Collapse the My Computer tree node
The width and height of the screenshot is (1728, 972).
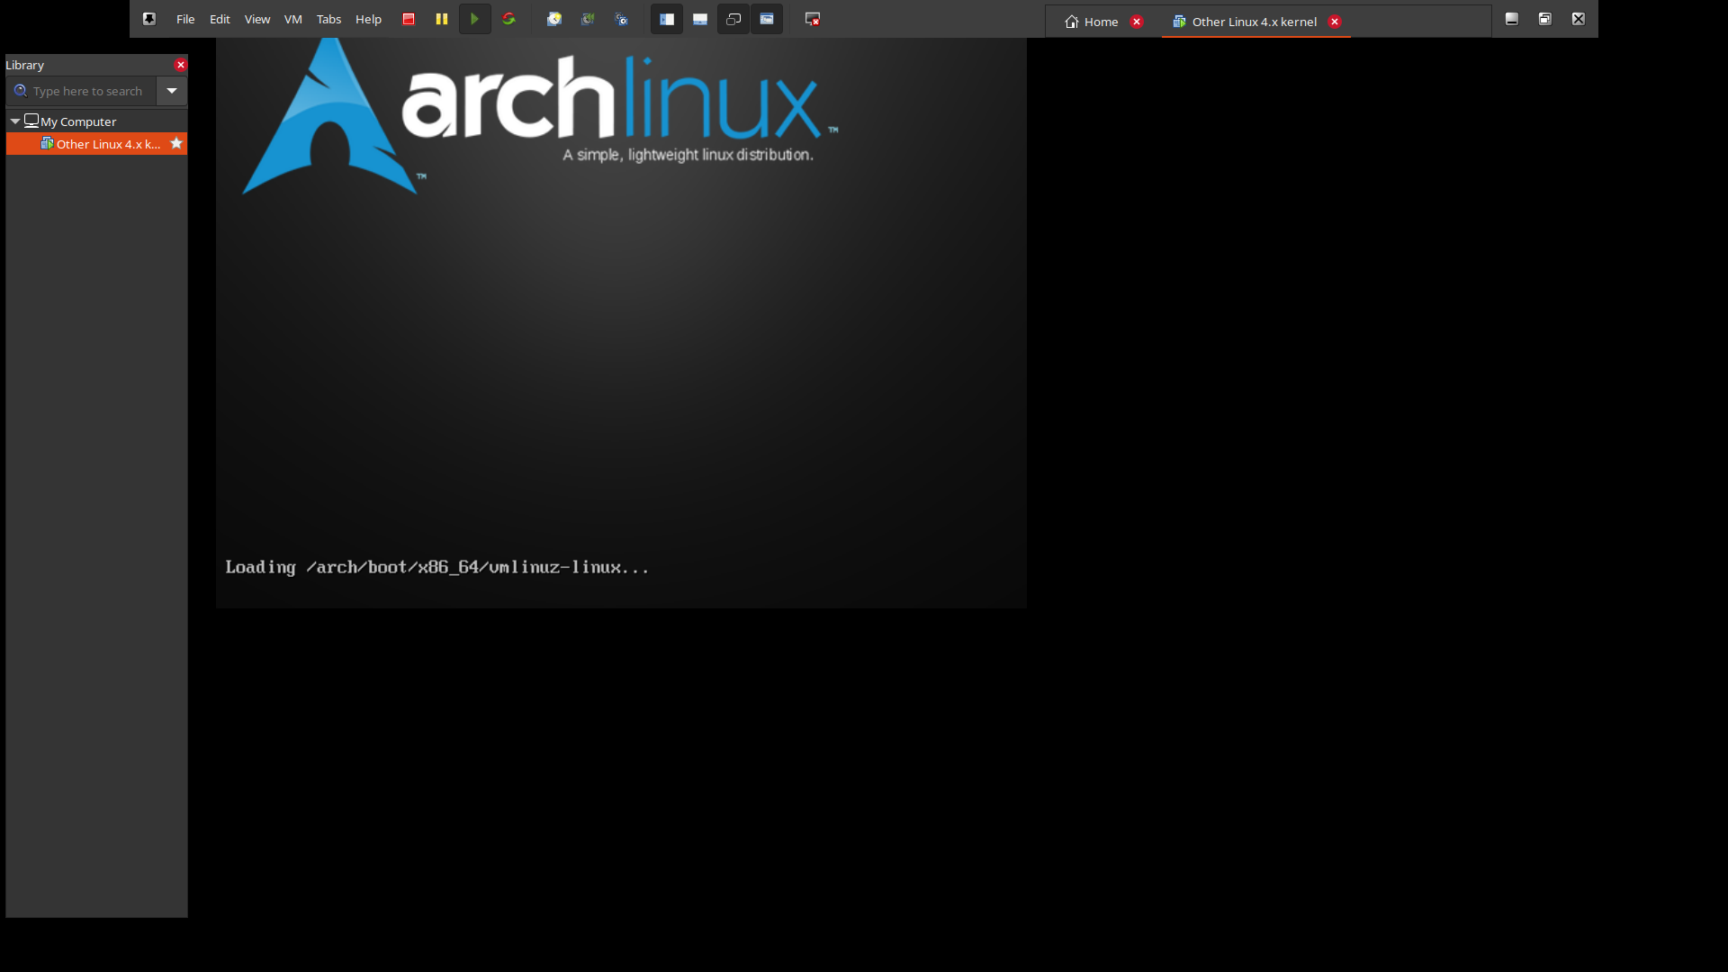click(x=15, y=121)
